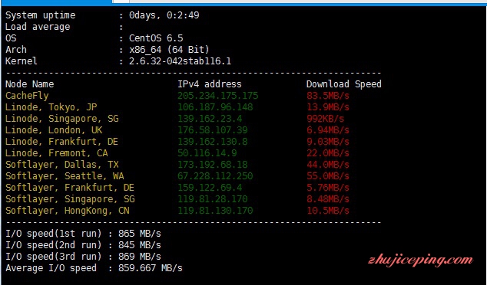The image size is (487, 285).
Task: Select the Linode, London, UK node name
Action: pyautogui.click(x=54, y=130)
